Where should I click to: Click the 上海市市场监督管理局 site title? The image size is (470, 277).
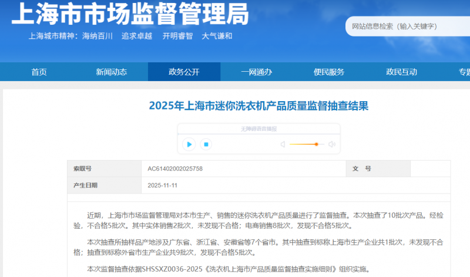[x=130, y=14]
